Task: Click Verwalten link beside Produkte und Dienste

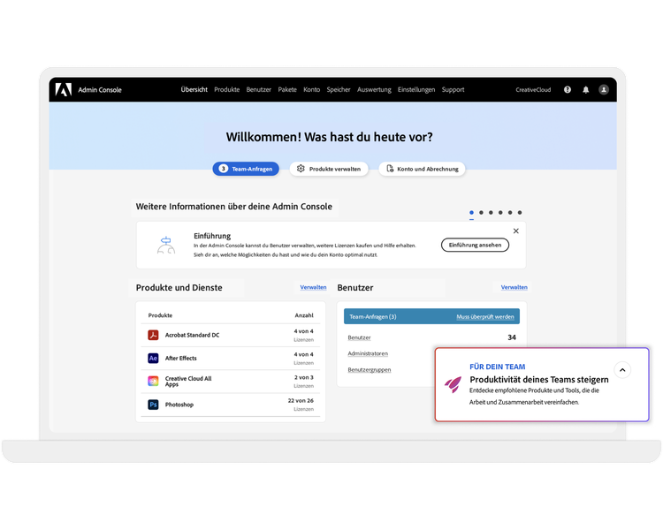Action: tap(313, 287)
